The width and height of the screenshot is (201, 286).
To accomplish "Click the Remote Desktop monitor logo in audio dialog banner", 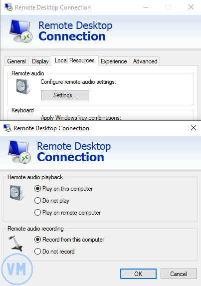I will [19, 152].
